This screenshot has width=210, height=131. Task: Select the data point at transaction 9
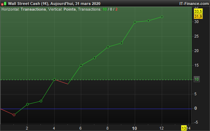click(121, 43)
